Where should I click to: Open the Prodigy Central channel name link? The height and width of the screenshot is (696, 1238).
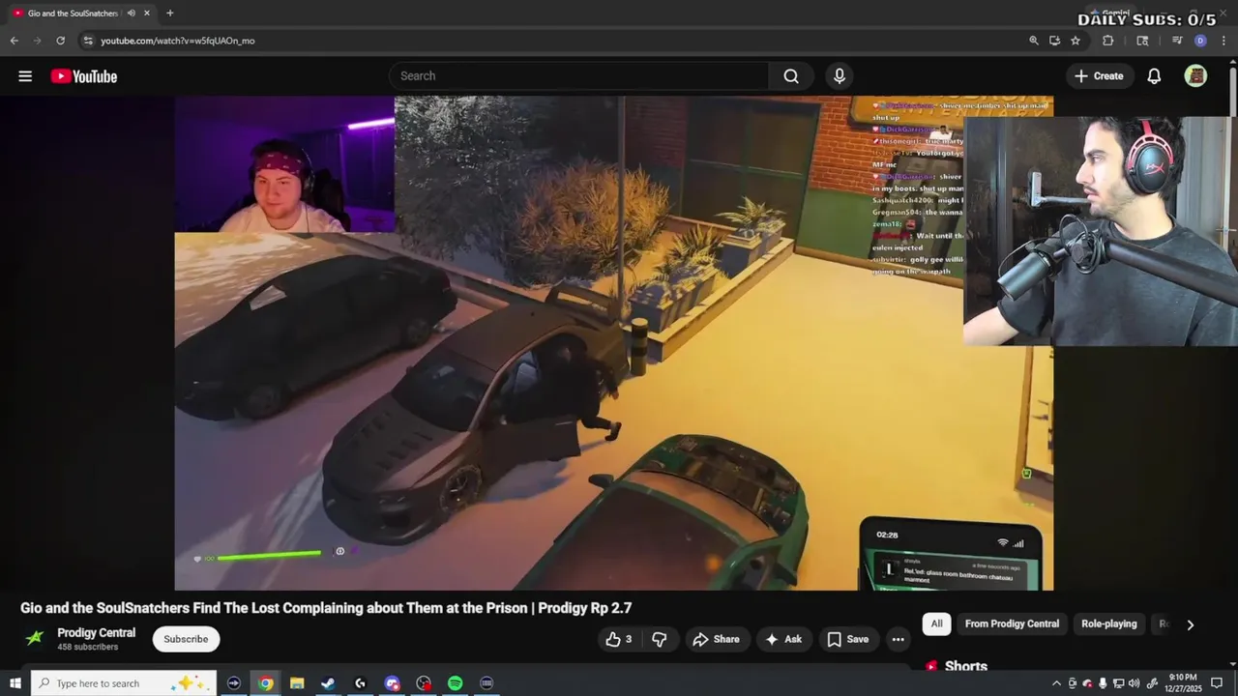coord(96,633)
